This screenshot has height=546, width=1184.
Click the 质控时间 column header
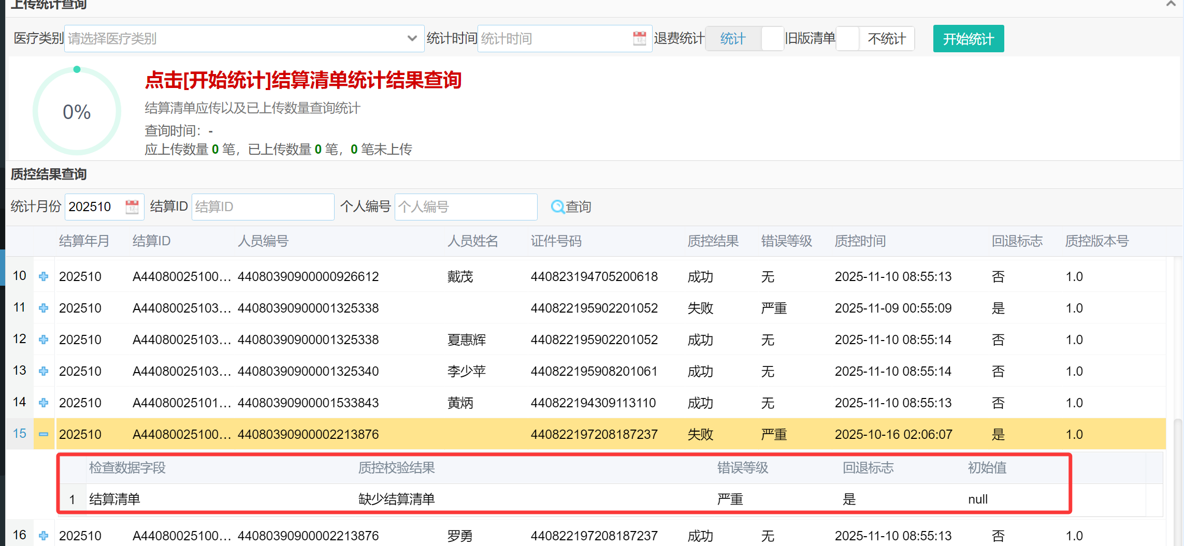click(x=860, y=241)
